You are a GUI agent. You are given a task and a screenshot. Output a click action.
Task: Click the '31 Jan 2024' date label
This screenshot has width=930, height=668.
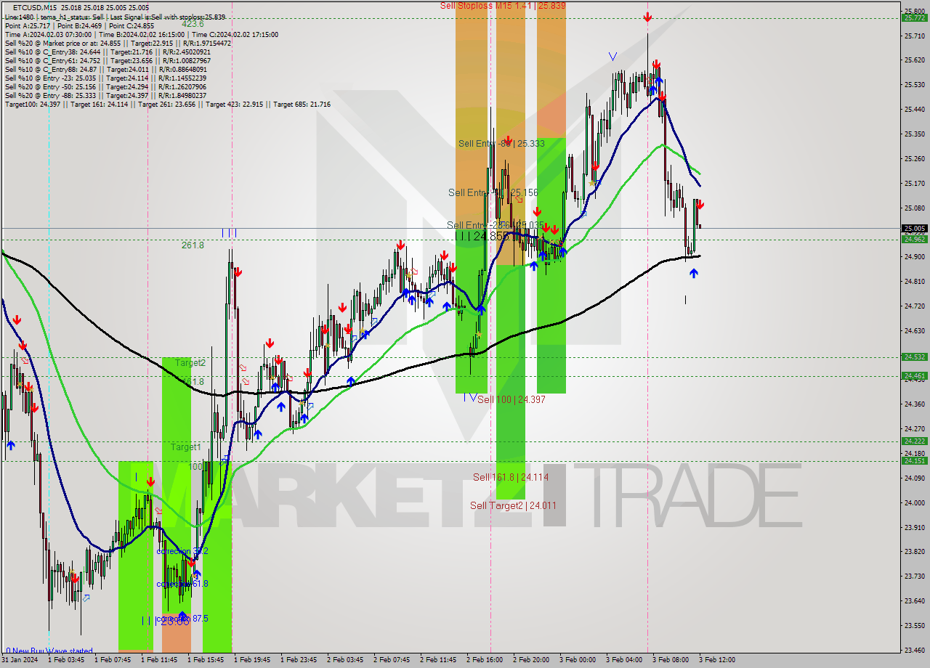click(x=20, y=660)
